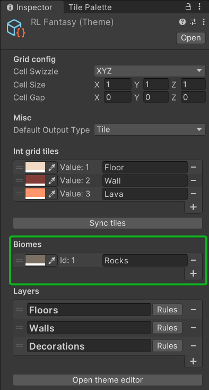Click the Rocks biome name field
The image size is (209, 390).
point(145,260)
